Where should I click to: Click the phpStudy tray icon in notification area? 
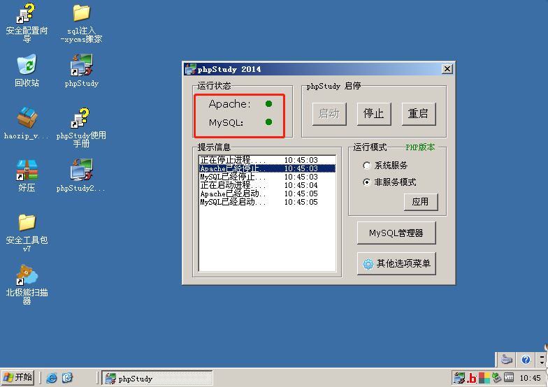[x=459, y=377]
